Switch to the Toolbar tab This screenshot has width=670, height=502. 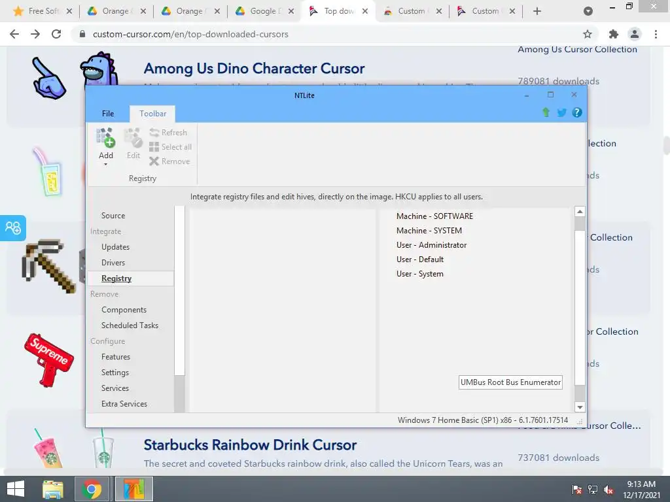[x=152, y=114]
